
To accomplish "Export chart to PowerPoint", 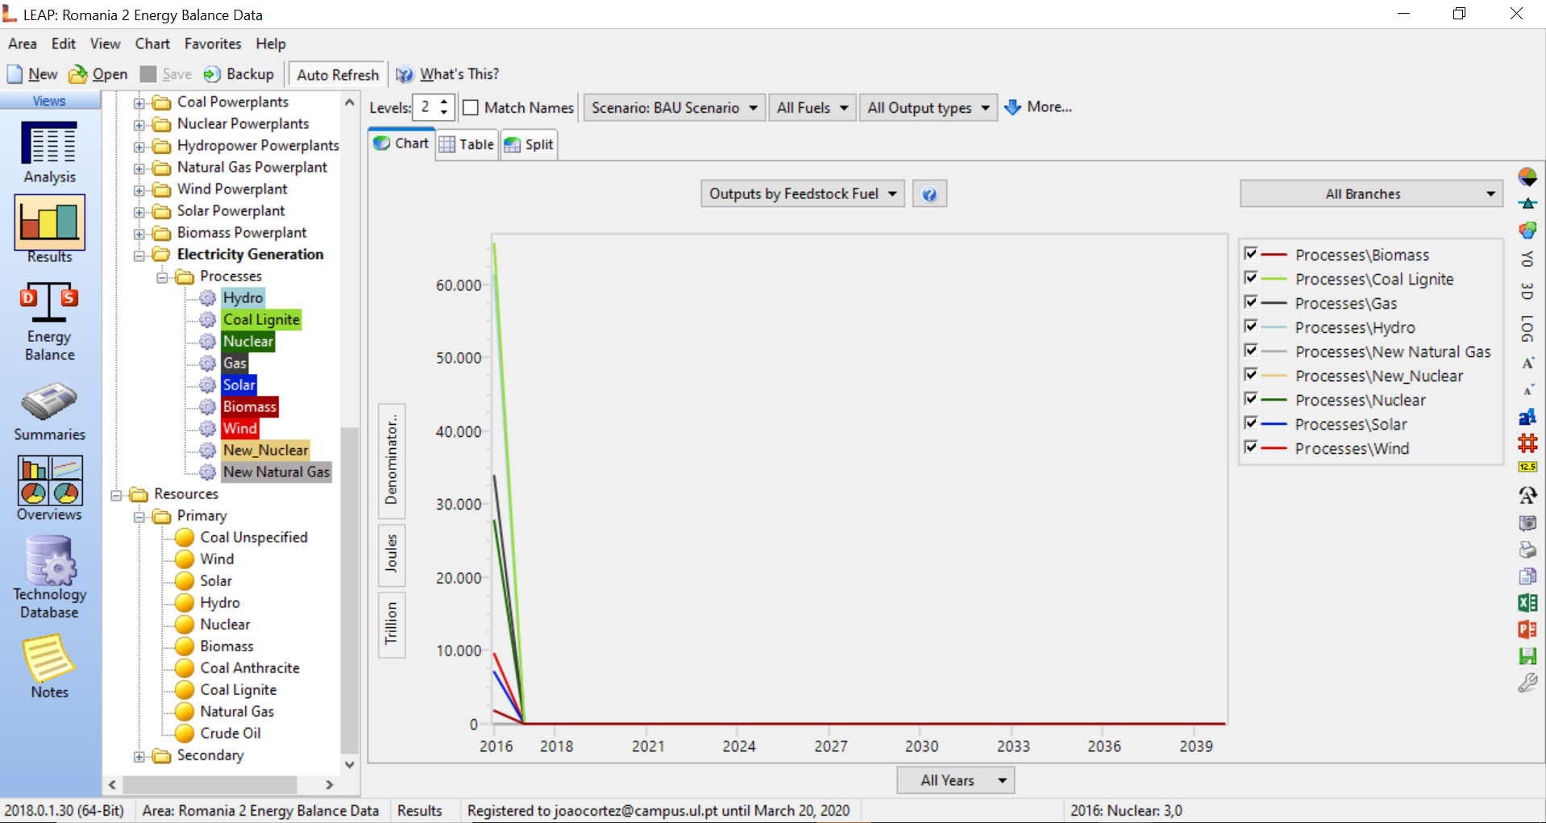I will click(x=1527, y=630).
